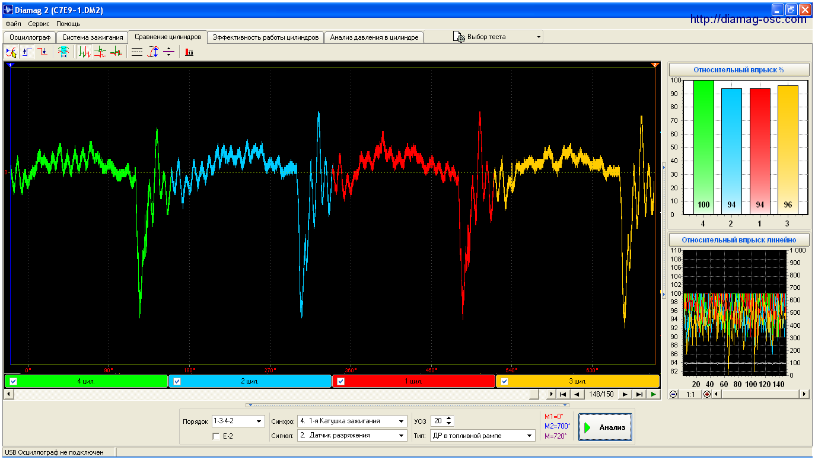Image resolution: width=815 pixels, height=460 pixels.
Task: Expand the Выбор теста dropdown arrow
Action: tap(539, 37)
